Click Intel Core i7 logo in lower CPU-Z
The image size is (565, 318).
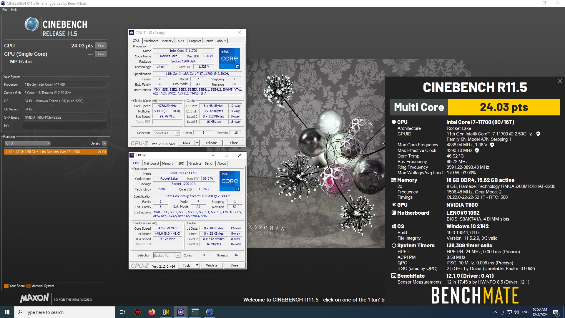230,181
